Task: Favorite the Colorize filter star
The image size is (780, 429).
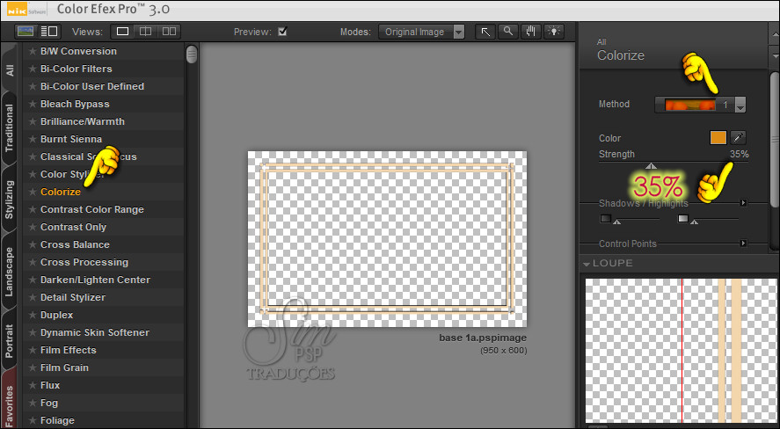Action: (33, 192)
